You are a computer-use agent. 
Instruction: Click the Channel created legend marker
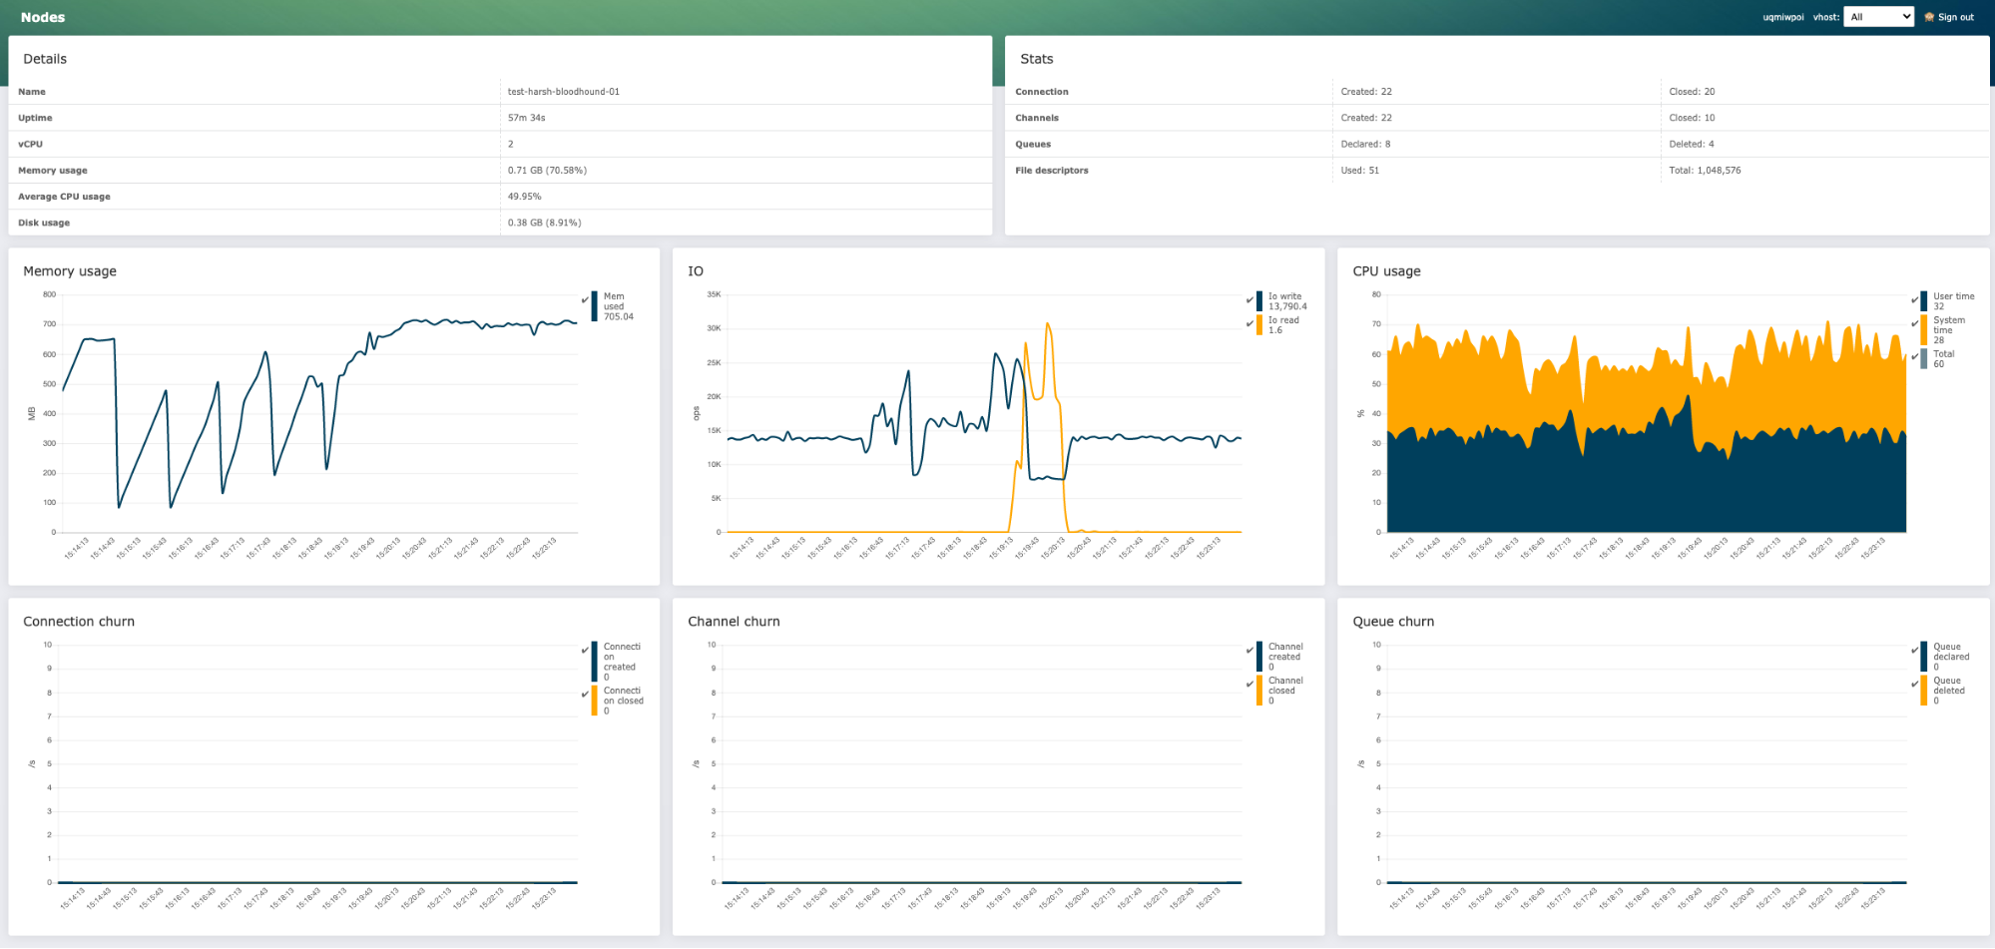point(1257,657)
